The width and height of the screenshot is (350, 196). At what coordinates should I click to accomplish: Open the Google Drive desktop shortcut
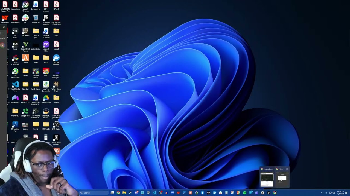pyautogui.click(x=46, y=99)
